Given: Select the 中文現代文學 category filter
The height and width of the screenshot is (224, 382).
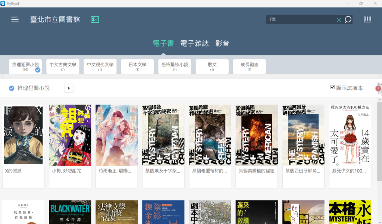Looking at the screenshot, I should point(100,66).
